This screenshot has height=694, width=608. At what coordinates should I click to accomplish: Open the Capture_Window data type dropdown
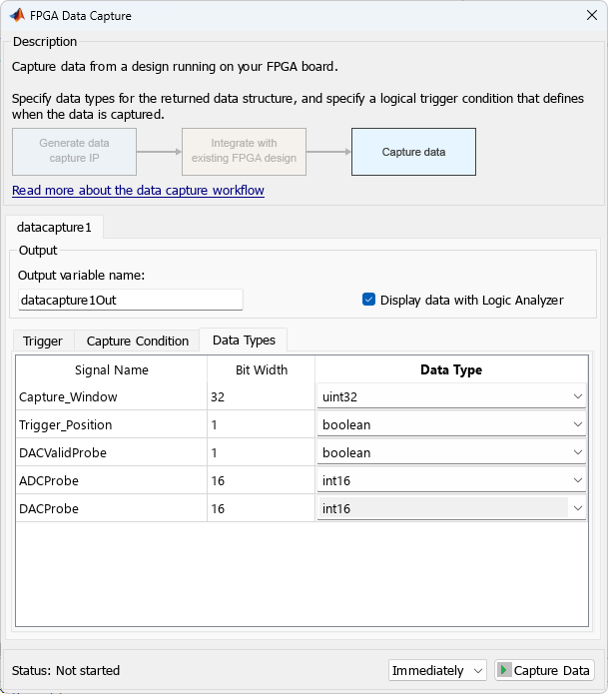point(451,396)
